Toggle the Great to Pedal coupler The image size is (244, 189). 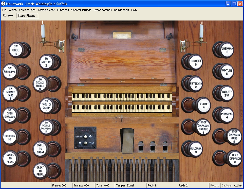[40, 171]
